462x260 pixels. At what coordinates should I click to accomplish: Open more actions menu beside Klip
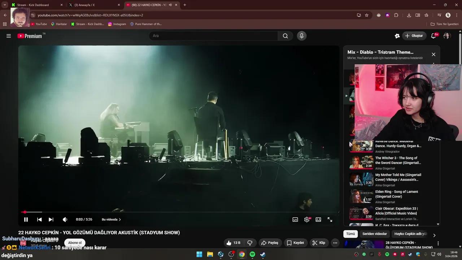click(x=335, y=243)
